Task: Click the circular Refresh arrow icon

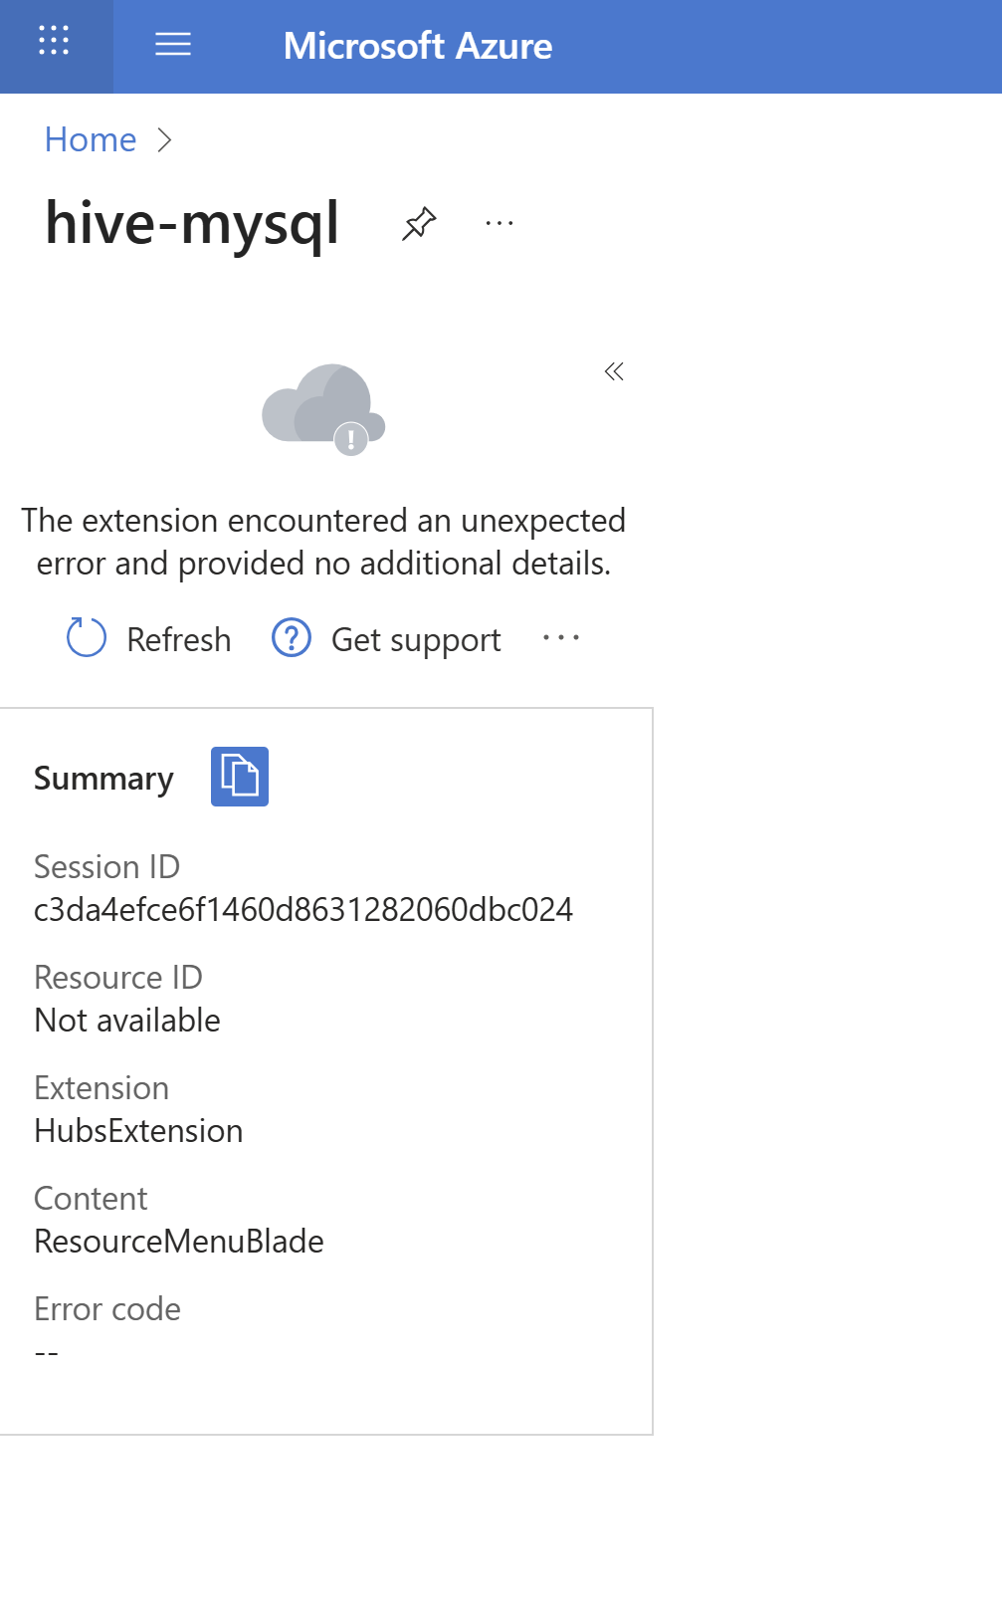Action: 87,638
